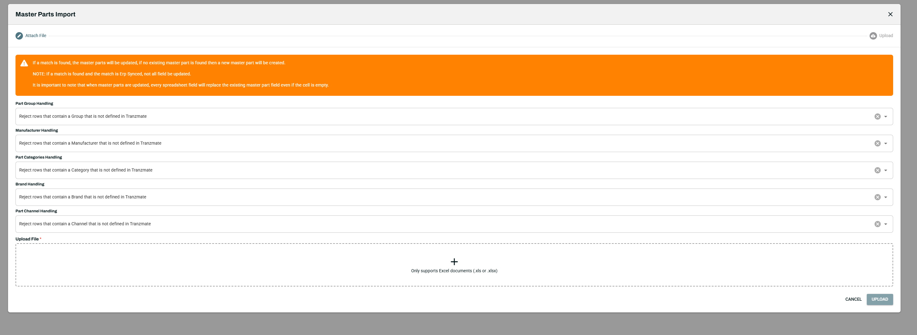The height and width of the screenshot is (335, 917).
Task: Open the Channel rejection rule combo box
Action: pyautogui.click(x=454, y=224)
